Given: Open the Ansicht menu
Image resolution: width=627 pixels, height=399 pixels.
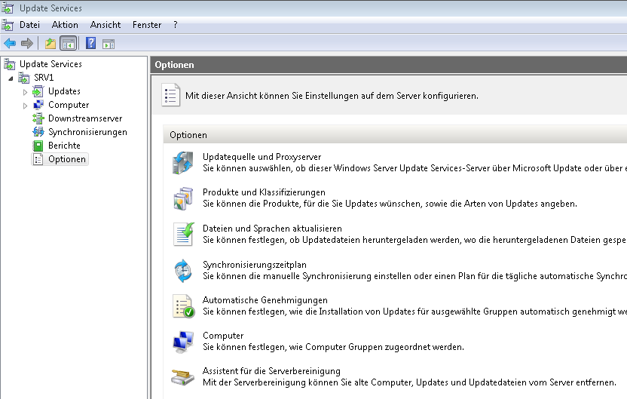Looking at the screenshot, I should tap(106, 25).
